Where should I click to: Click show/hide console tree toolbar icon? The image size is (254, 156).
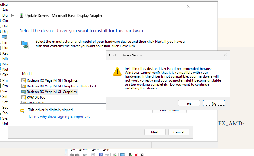(x=85, y=155)
